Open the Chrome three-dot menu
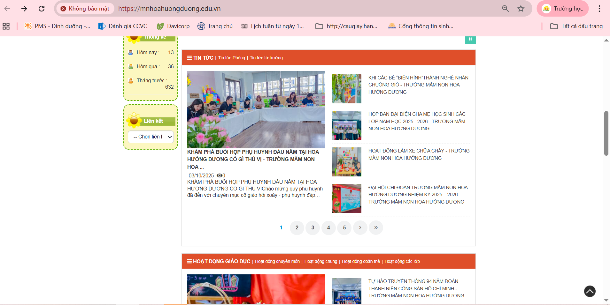This screenshot has height=305, width=610. click(599, 9)
